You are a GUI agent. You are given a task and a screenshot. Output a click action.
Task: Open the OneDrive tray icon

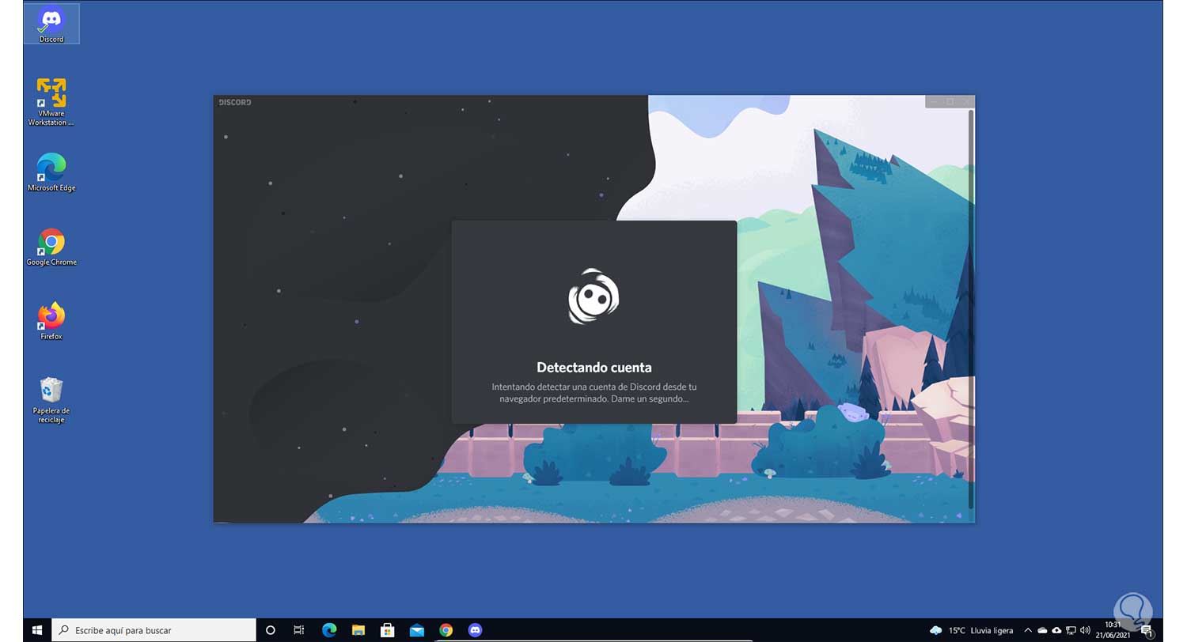[x=1042, y=630]
